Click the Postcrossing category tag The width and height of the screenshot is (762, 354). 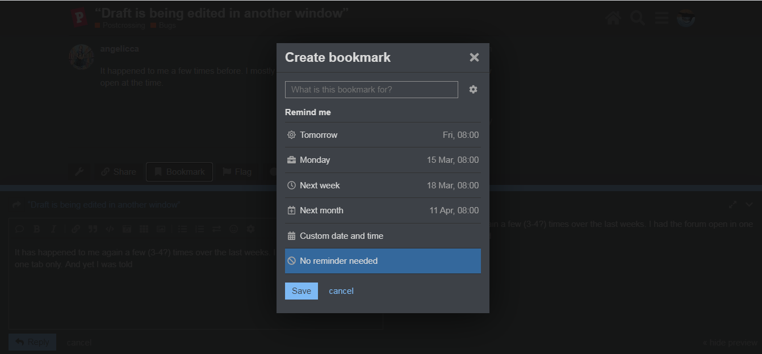tap(120, 26)
